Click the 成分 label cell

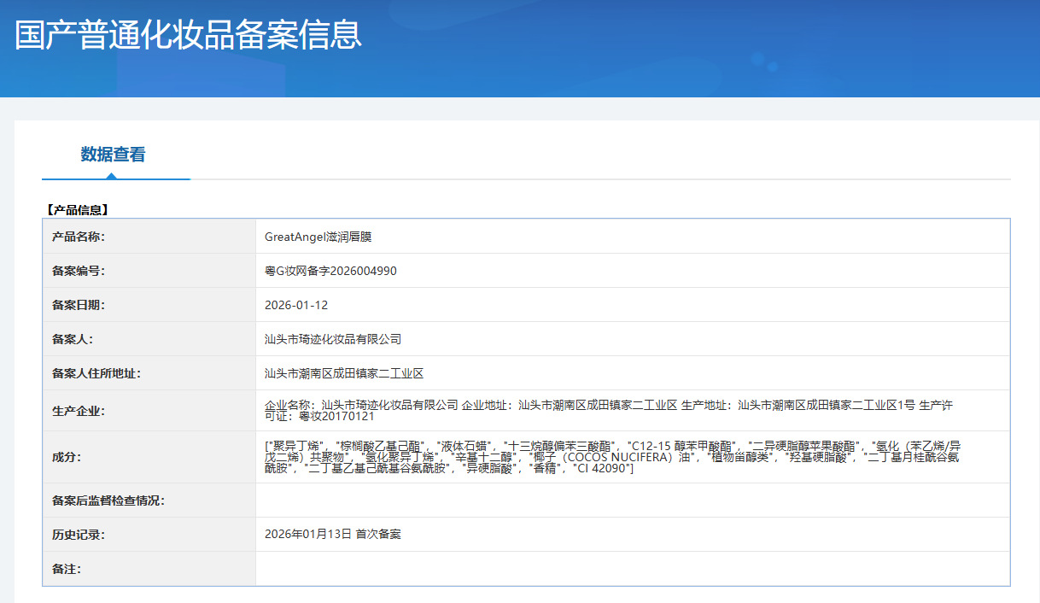coord(149,457)
